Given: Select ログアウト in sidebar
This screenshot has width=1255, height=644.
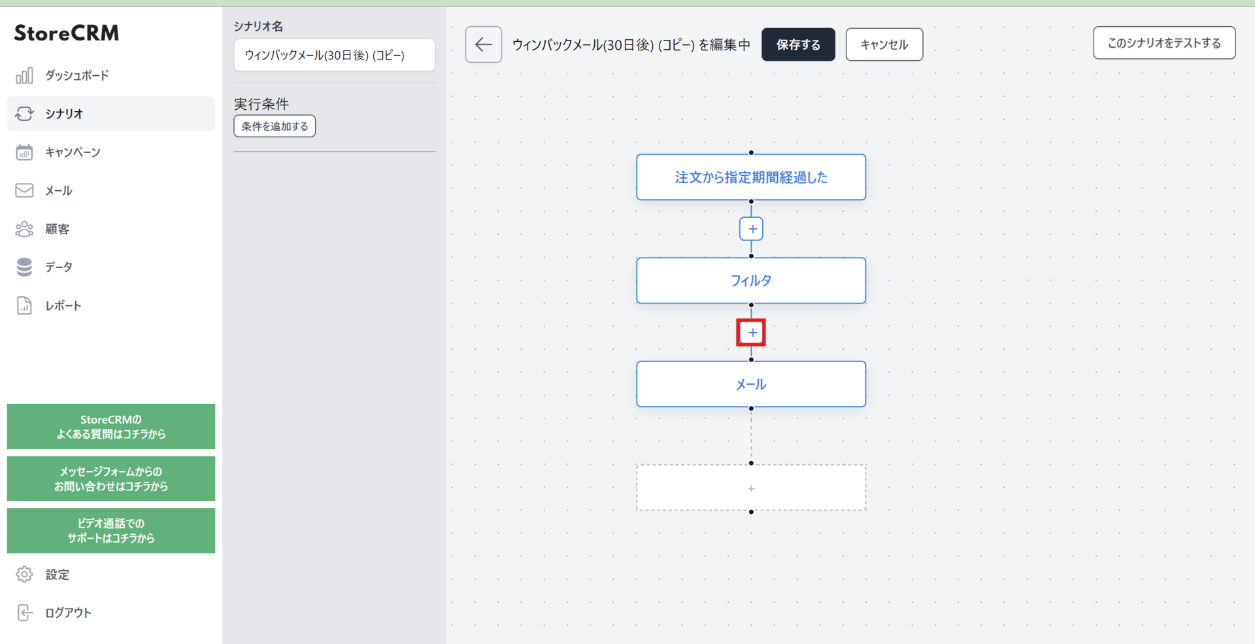Looking at the screenshot, I should point(111,613).
